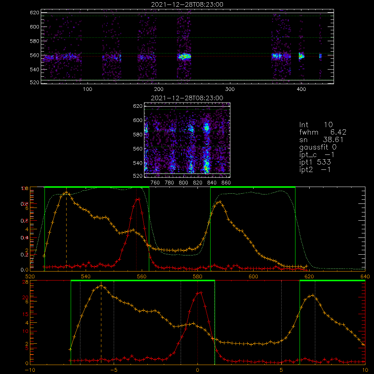Click the top spectrogram title 2021-12-28T08:23:00
This screenshot has height=374, width=374.
point(187,4)
